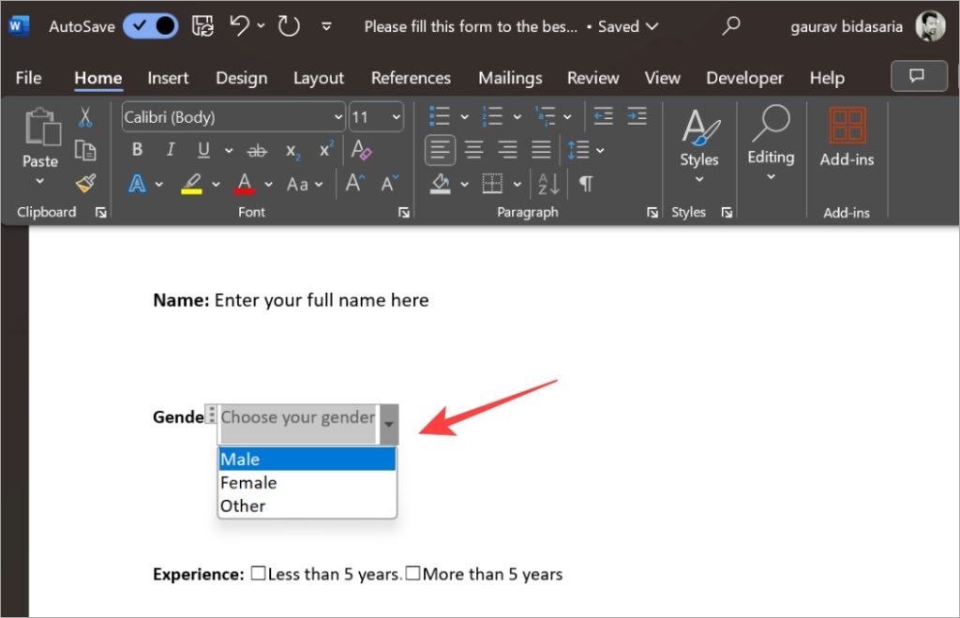Click Align Right icon
Viewport: 960px width, 618px height.
[507, 149]
